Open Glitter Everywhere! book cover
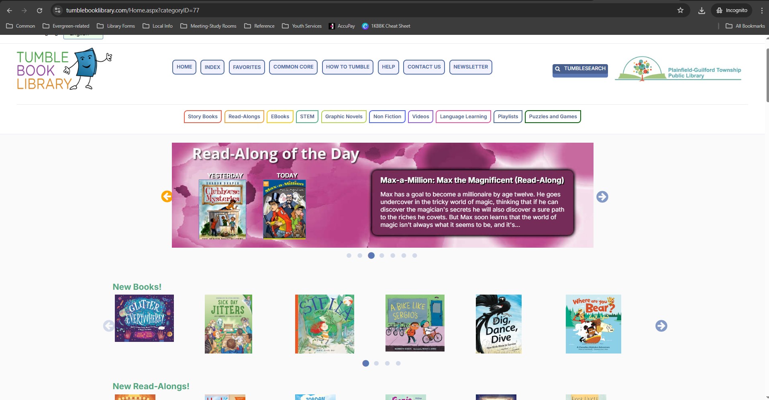The height and width of the screenshot is (400, 769). [144, 318]
